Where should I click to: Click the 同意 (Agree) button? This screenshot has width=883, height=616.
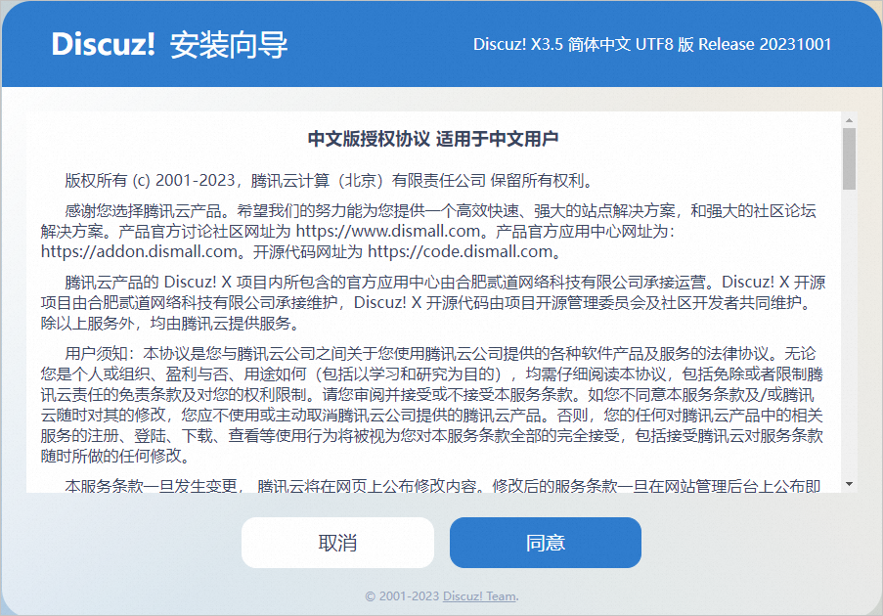(545, 543)
